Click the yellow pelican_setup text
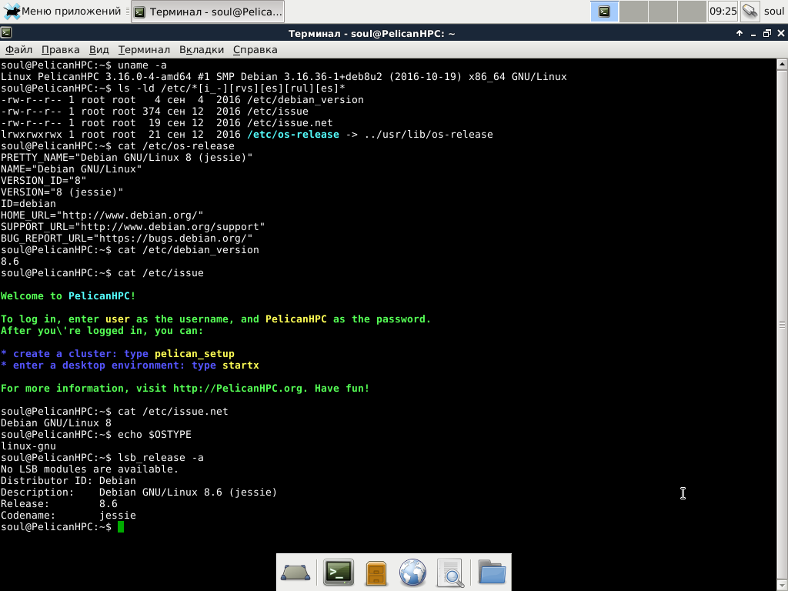This screenshot has width=788, height=591. point(195,353)
